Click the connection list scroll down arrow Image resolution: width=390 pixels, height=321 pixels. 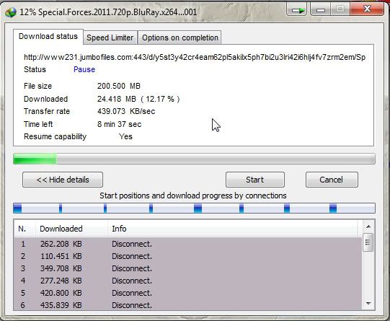[x=368, y=304]
